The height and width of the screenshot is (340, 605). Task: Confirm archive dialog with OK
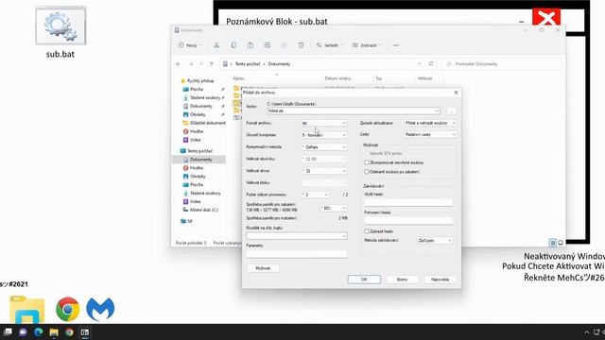tap(364, 280)
